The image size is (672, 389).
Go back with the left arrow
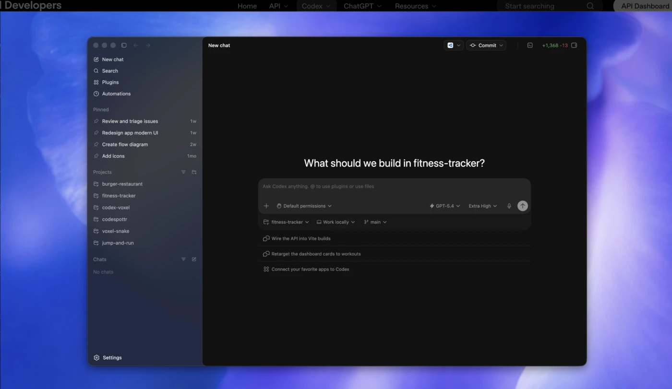tap(136, 45)
